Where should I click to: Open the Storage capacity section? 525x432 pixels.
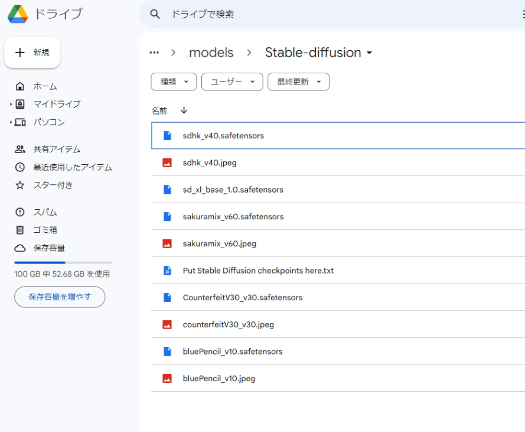48,248
